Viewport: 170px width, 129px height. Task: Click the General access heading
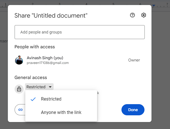(31, 78)
